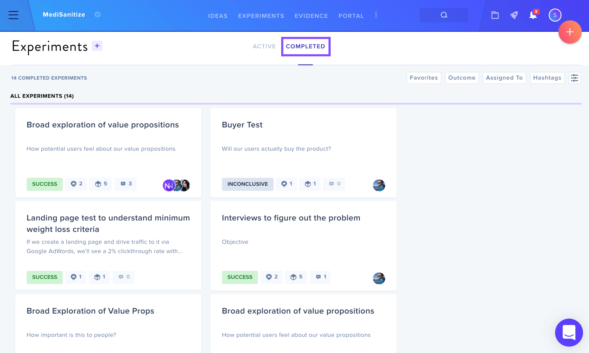Screen dimensions: 589x353
Task: Click '14 COMPLETED EXPERIMENTS' text
Action: (x=49, y=78)
